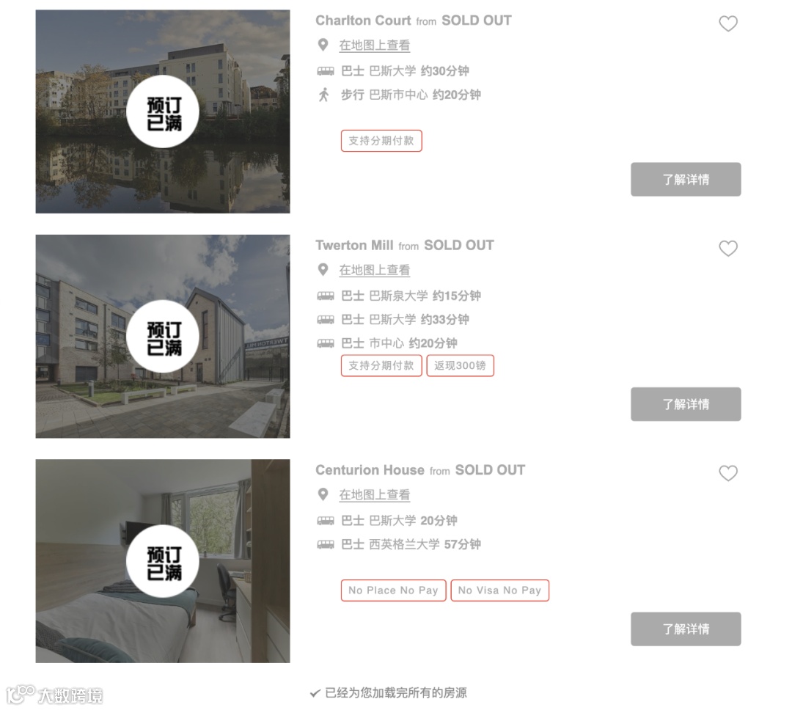Click 了解详情 button for Centurion House

tap(686, 629)
